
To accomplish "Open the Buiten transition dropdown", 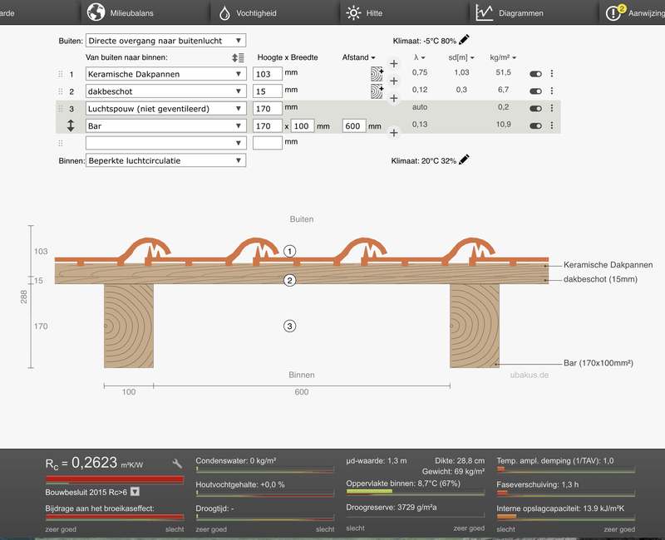I will pyautogui.click(x=165, y=41).
